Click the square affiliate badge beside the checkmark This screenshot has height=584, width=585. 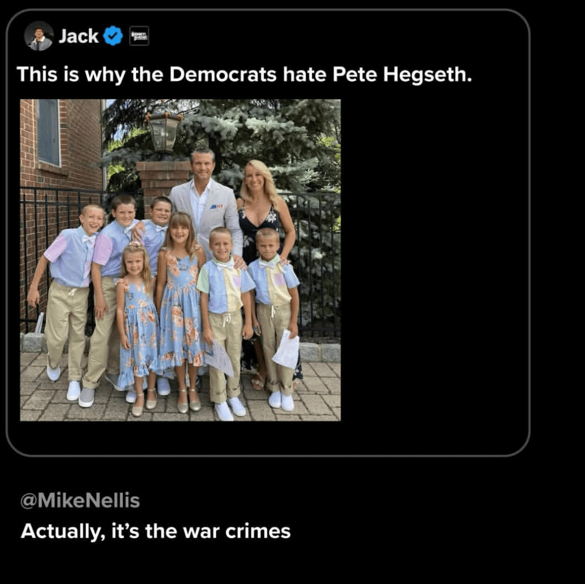(139, 36)
